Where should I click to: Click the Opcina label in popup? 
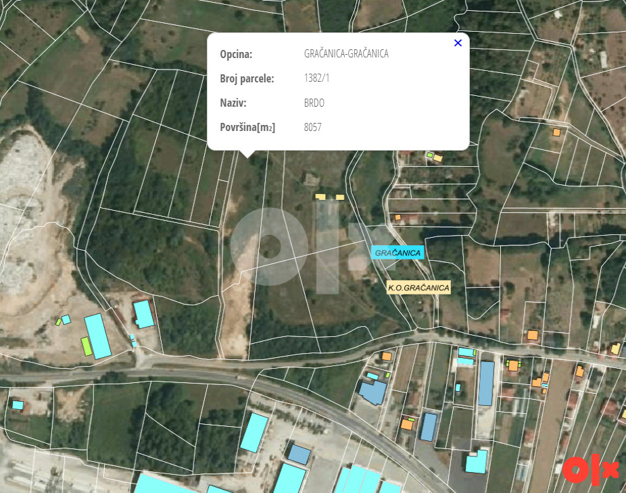236,54
